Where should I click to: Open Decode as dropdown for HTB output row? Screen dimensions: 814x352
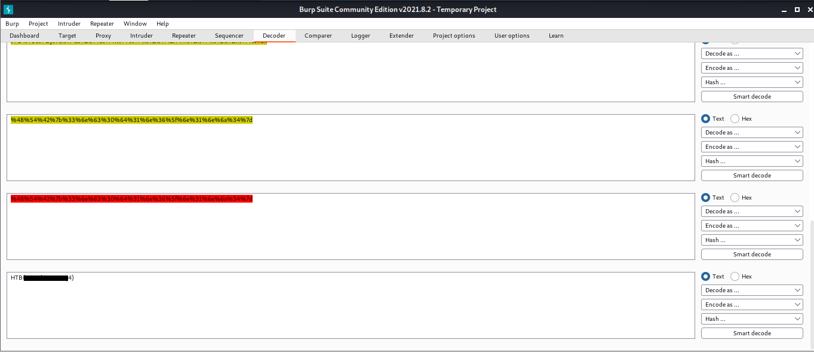752,290
